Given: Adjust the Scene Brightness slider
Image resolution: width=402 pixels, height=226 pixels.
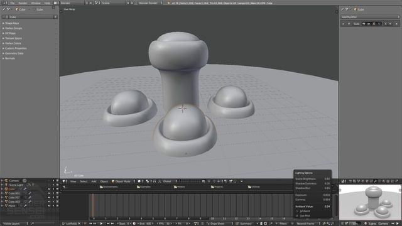Looking at the screenshot, I should click(313, 179).
